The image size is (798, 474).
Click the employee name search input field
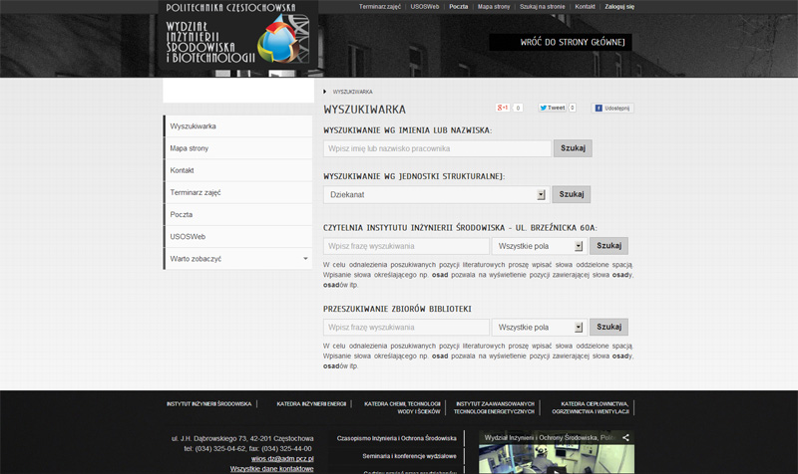pos(437,148)
